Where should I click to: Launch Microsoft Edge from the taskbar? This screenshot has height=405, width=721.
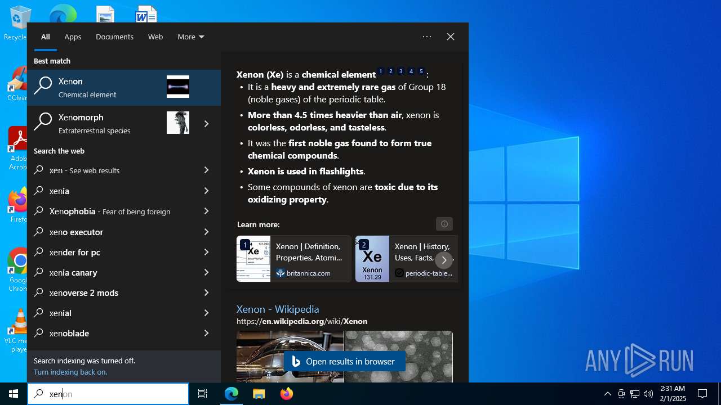tap(232, 394)
